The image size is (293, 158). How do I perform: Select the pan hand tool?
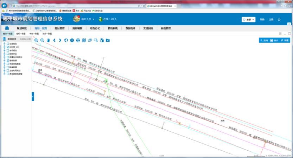[x=48, y=40]
